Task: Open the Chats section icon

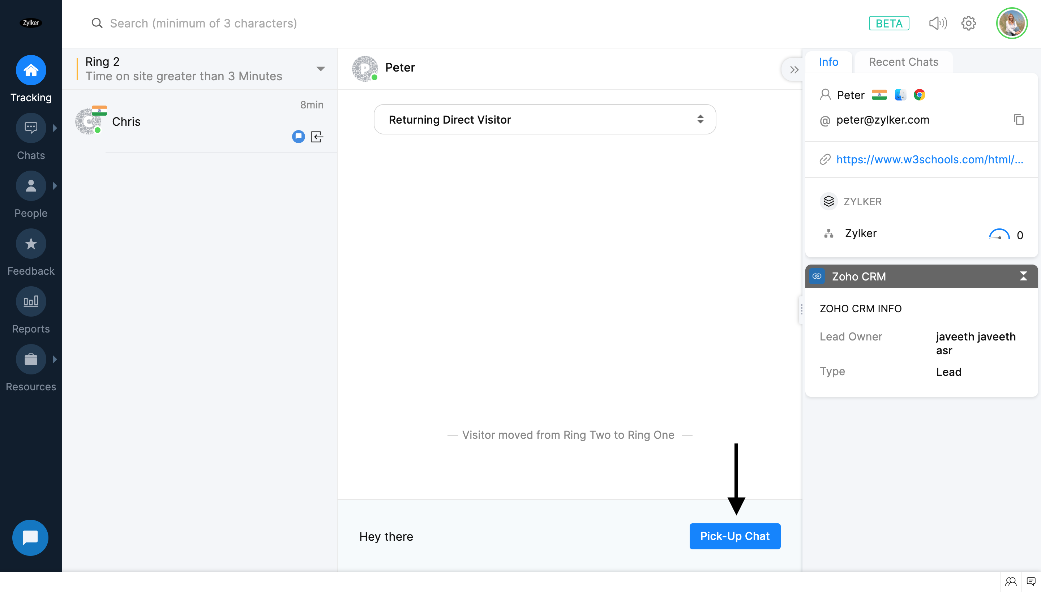Action: click(x=31, y=128)
